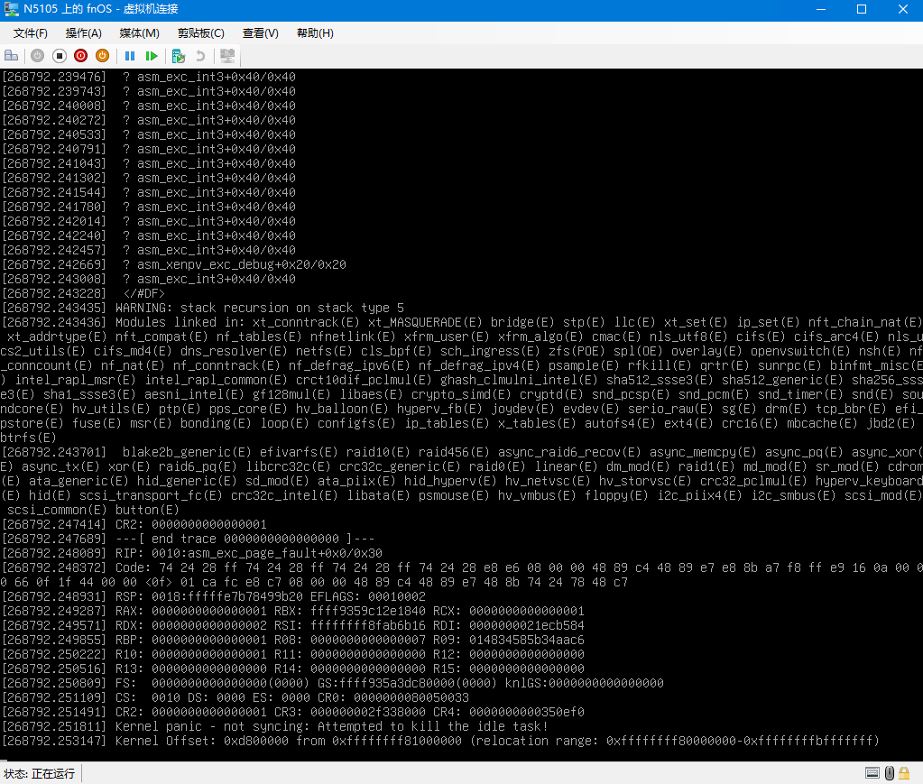Click the first 'CR2: 0000000000000001' line at 268792.247414

pyautogui.click(x=134, y=524)
